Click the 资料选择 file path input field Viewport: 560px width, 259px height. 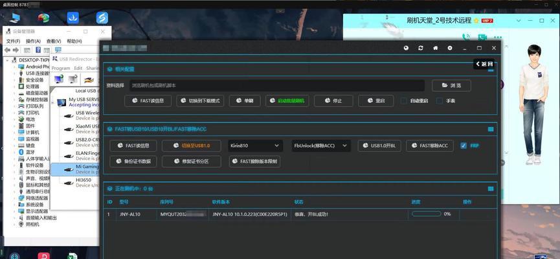tap(277, 85)
